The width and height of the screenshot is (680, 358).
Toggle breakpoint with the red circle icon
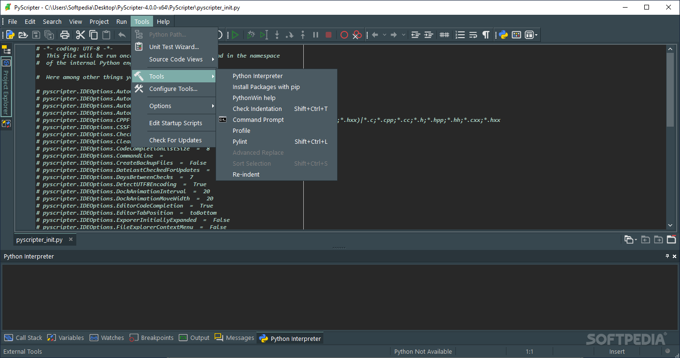click(x=344, y=35)
